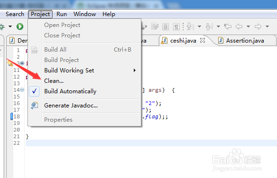Choose Build Project menu entry

(84, 60)
